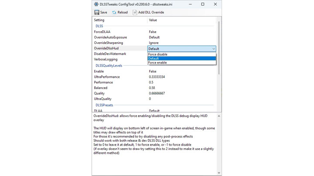Select the Enable setting under DLSSQualityLevels
Screen dimensions: 314x176
tap(99, 71)
